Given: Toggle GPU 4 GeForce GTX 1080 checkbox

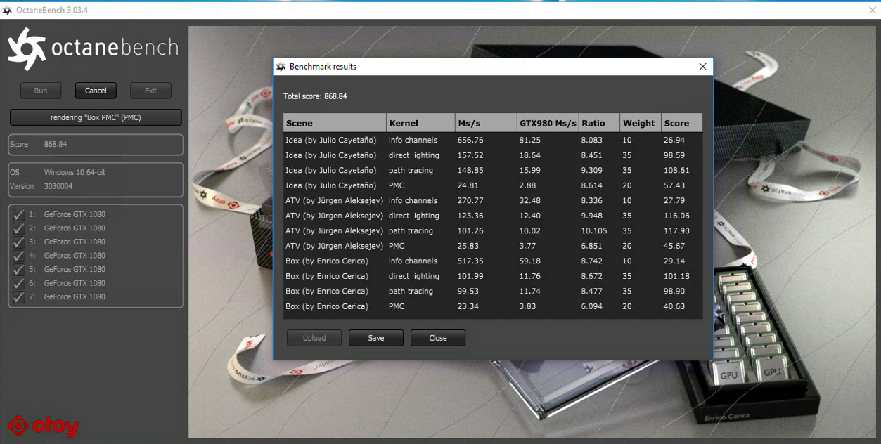Looking at the screenshot, I should 18,256.
